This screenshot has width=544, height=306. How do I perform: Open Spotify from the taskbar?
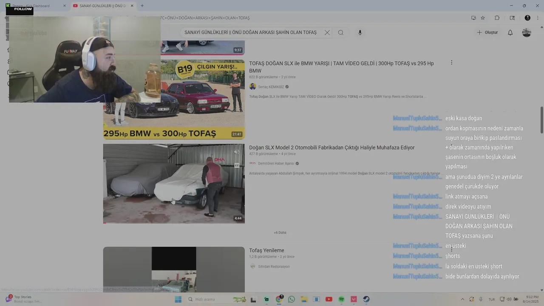(341, 299)
